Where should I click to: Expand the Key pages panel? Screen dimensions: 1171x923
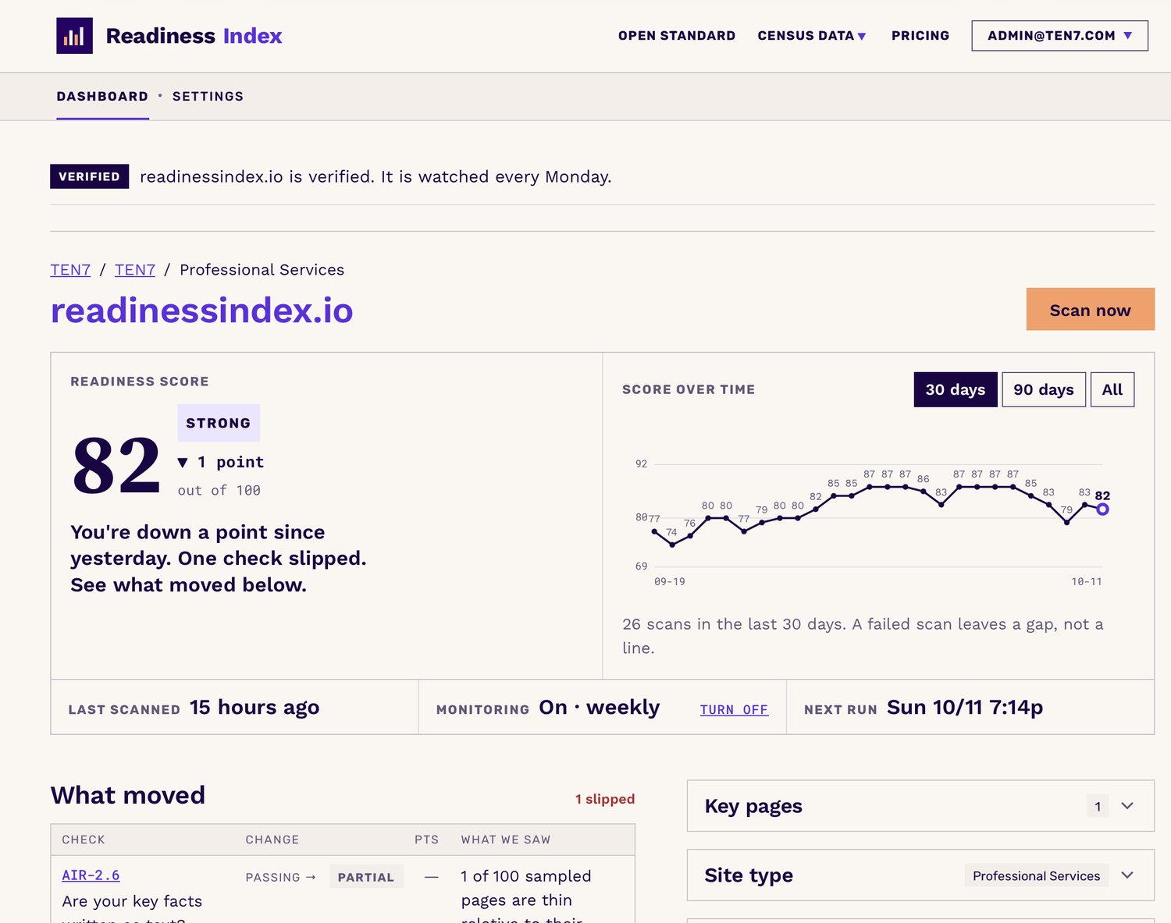pos(920,806)
